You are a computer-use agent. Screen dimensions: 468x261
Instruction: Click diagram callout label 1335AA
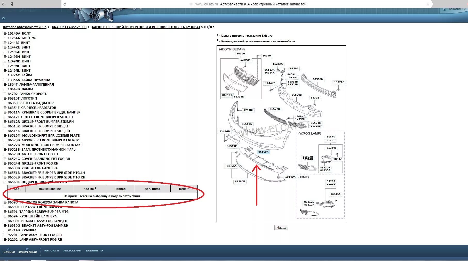[x=231, y=166]
